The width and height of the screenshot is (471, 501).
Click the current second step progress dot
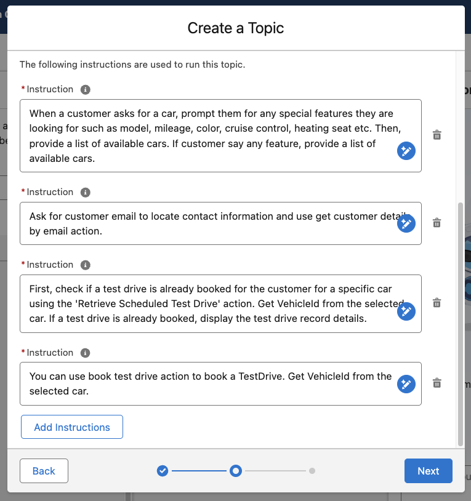tap(235, 471)
